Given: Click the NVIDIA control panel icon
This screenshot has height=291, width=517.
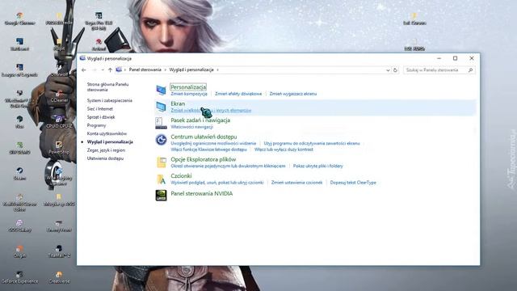Looking at the screenshot, I should click(x=161, y=195).
